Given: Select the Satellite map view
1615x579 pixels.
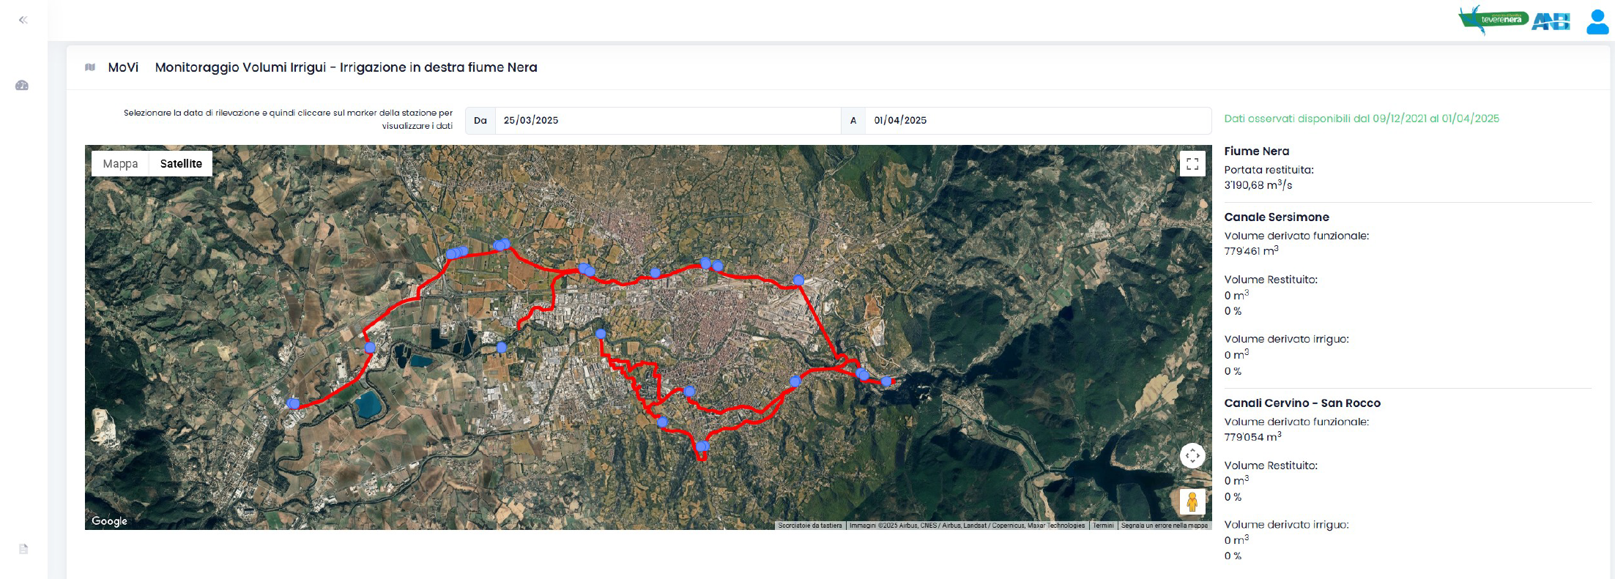Looking at the screenshot, I should (x=181, y=164).
